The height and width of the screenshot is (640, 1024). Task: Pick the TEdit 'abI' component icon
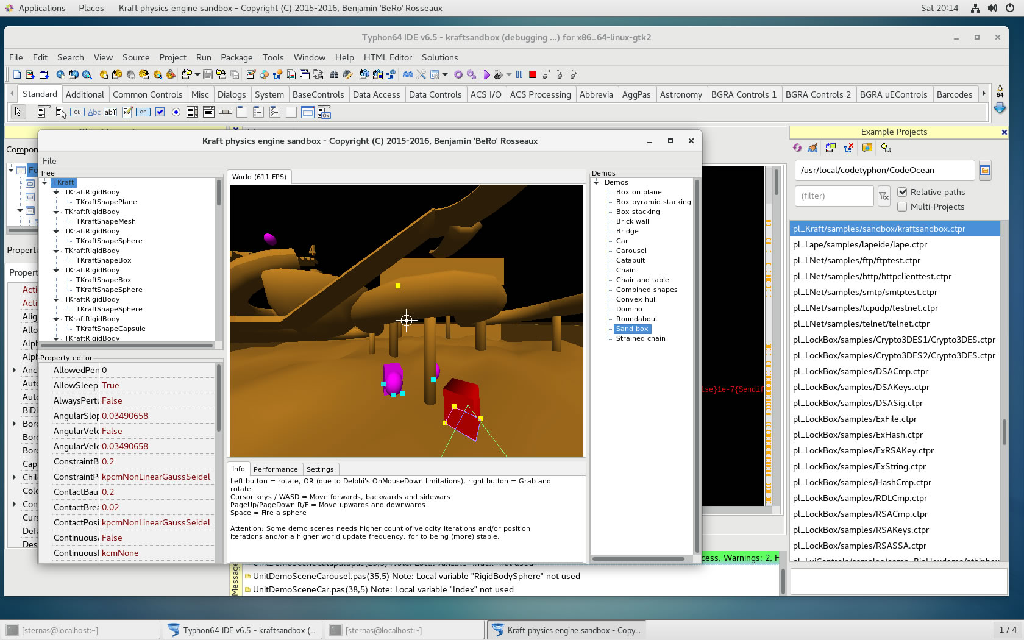coord(110,112)
